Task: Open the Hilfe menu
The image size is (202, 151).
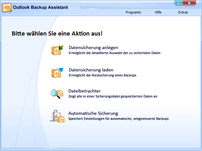Action: click(x=158, y=12)
